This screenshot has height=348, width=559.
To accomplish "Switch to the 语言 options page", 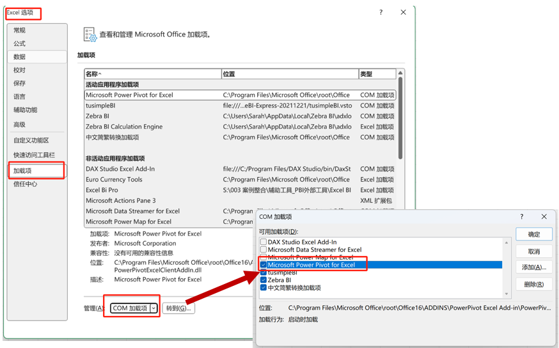I will tap(37, 97).
